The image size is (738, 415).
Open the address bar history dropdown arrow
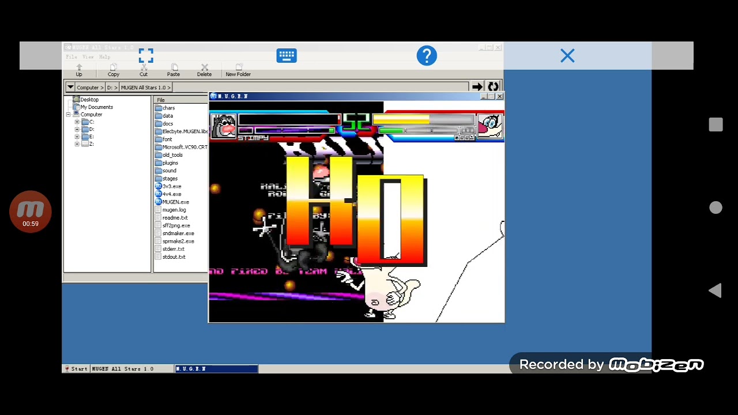coord(70,87)
